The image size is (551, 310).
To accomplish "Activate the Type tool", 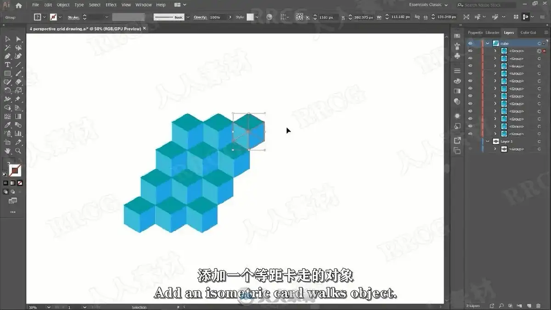I will (7, 65).
